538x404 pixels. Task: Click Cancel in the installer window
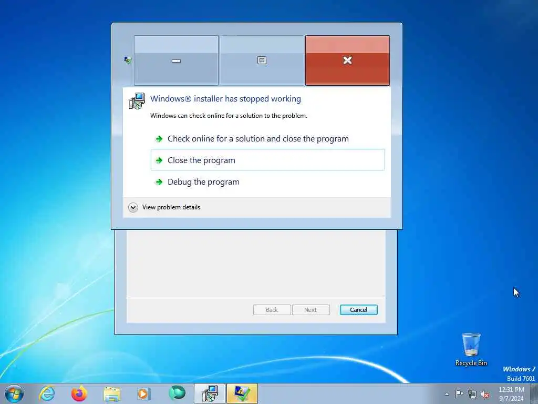[x=358, y=310]
